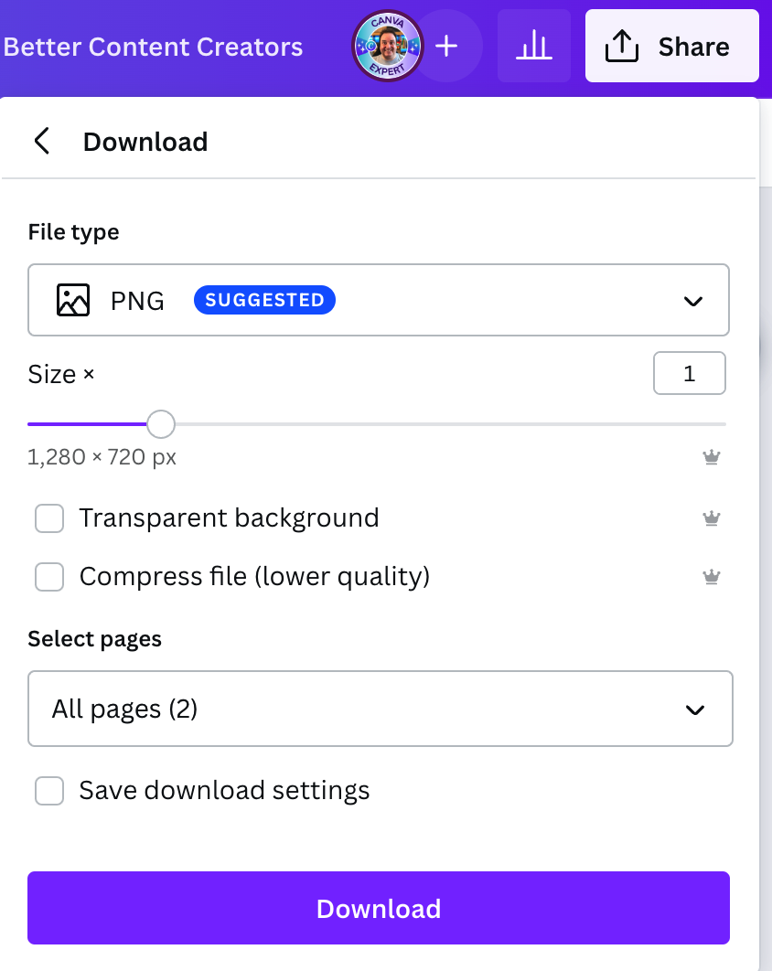Click the crown icon beside the pixel dimensions
This screenshot has height=971, width=772.
pyautogui.click(x=712, y=457)
